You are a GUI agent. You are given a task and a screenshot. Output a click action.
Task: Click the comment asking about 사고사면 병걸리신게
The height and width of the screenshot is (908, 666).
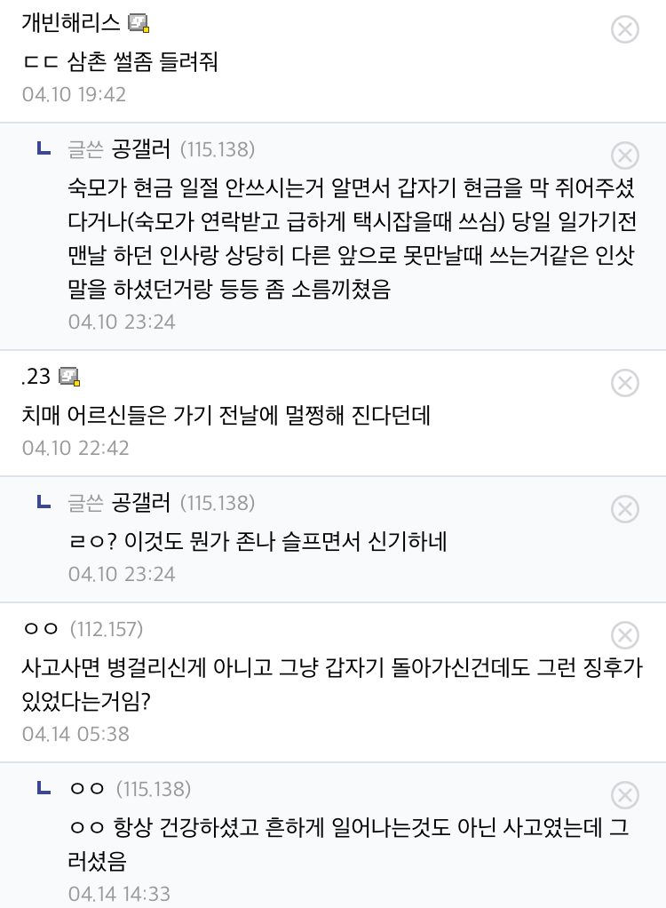click(x=332, y=684)
